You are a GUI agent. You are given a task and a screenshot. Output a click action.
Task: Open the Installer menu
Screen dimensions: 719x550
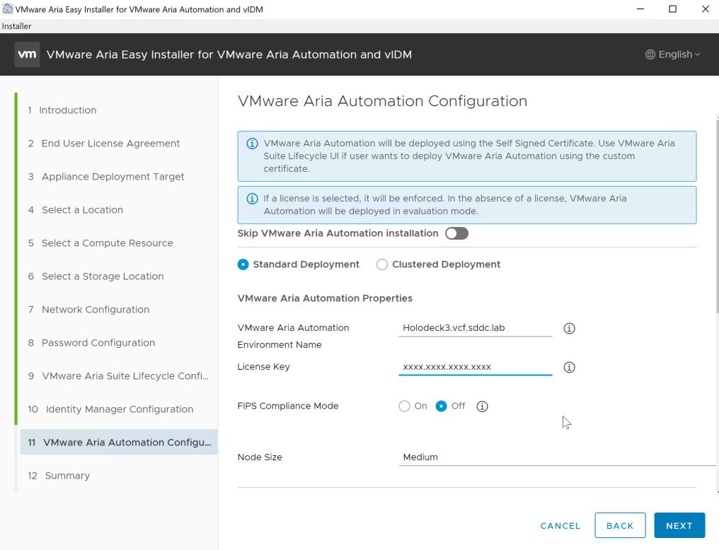[x=16, y=26]
